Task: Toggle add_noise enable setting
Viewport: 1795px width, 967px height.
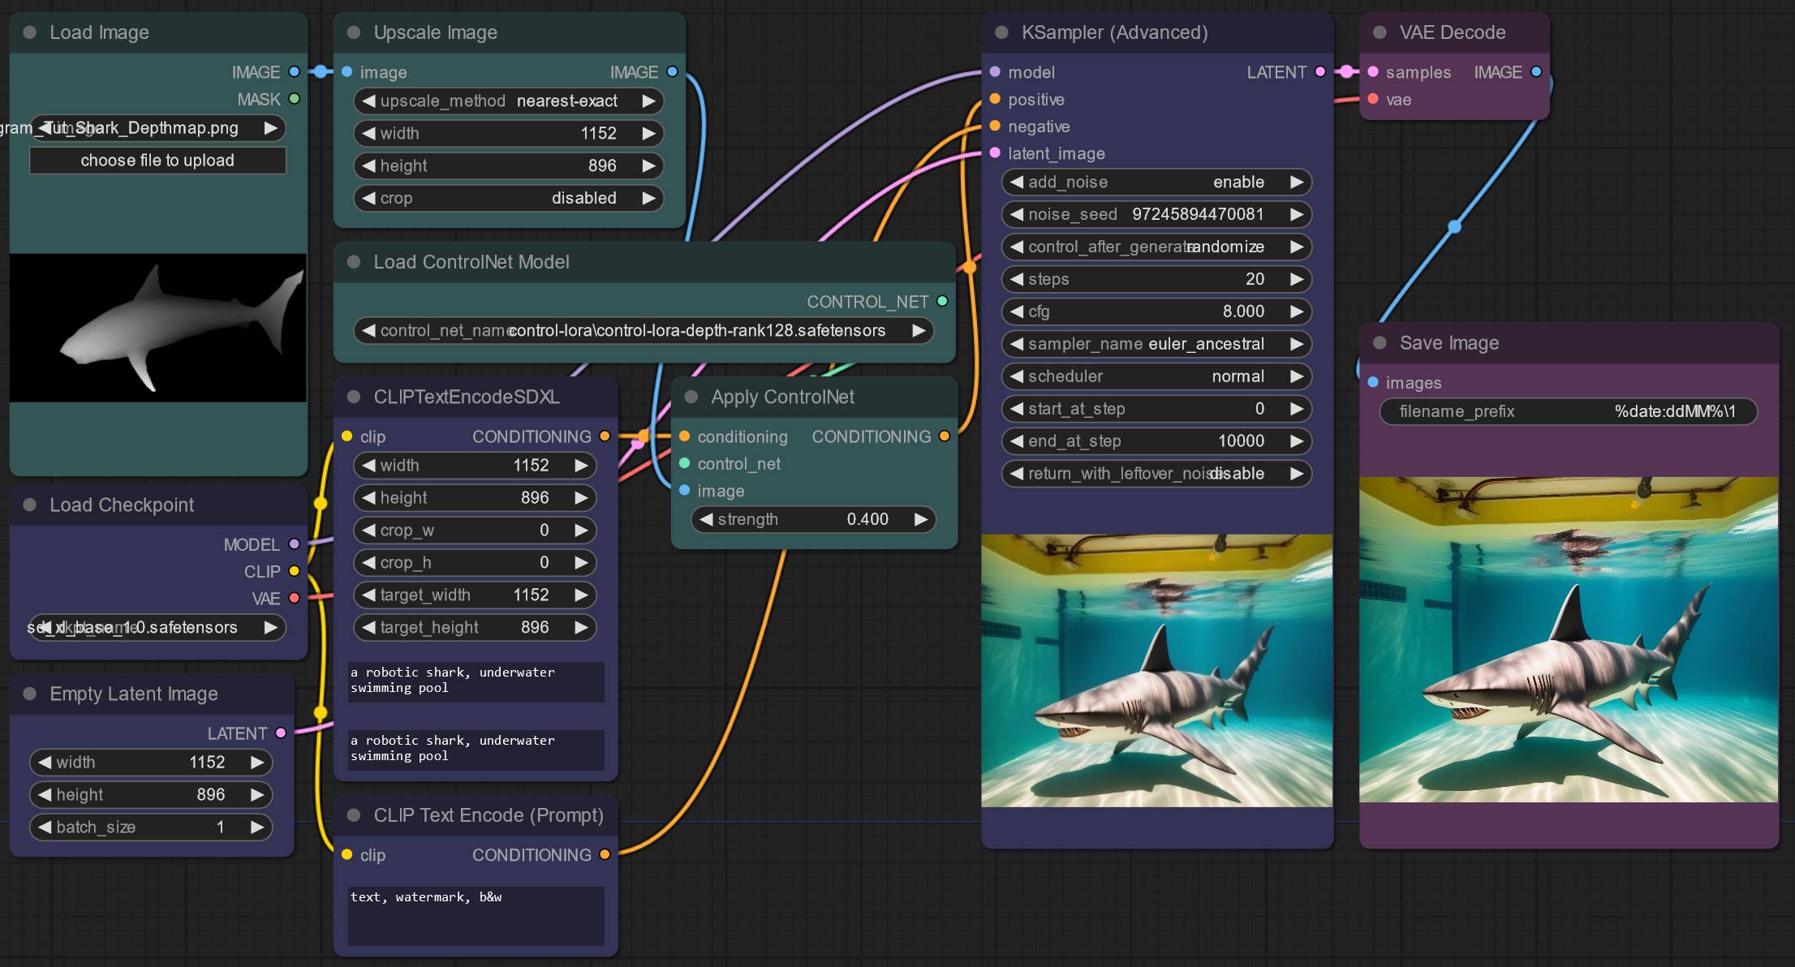Action: coord(1156,182)
